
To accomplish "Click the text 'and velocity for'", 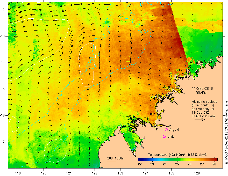I will [x=203, y=109].
